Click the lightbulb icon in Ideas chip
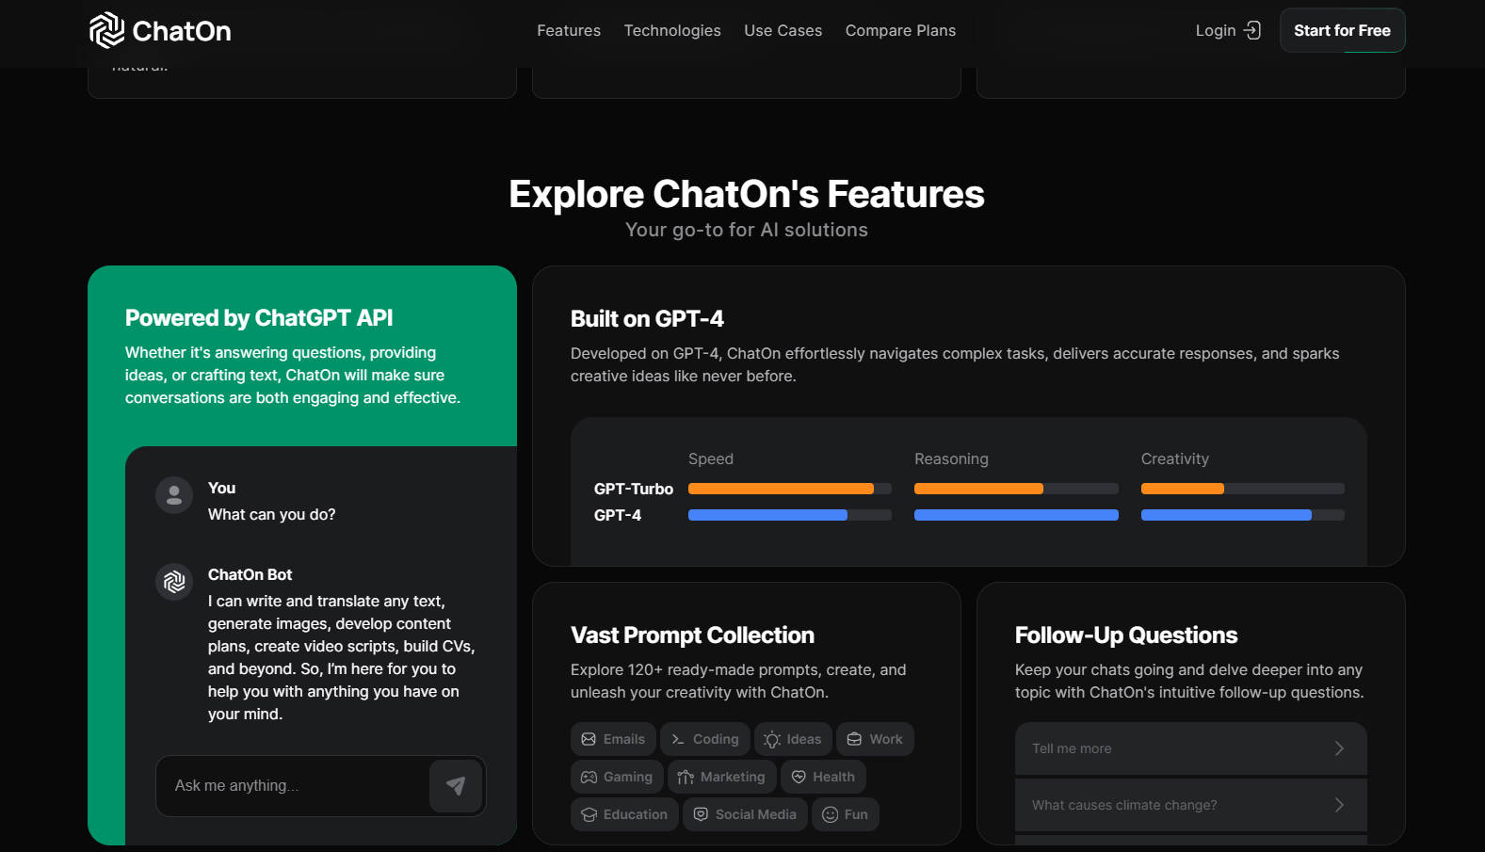The width and height of the screenshot is (1485, 852). [772, 739]
